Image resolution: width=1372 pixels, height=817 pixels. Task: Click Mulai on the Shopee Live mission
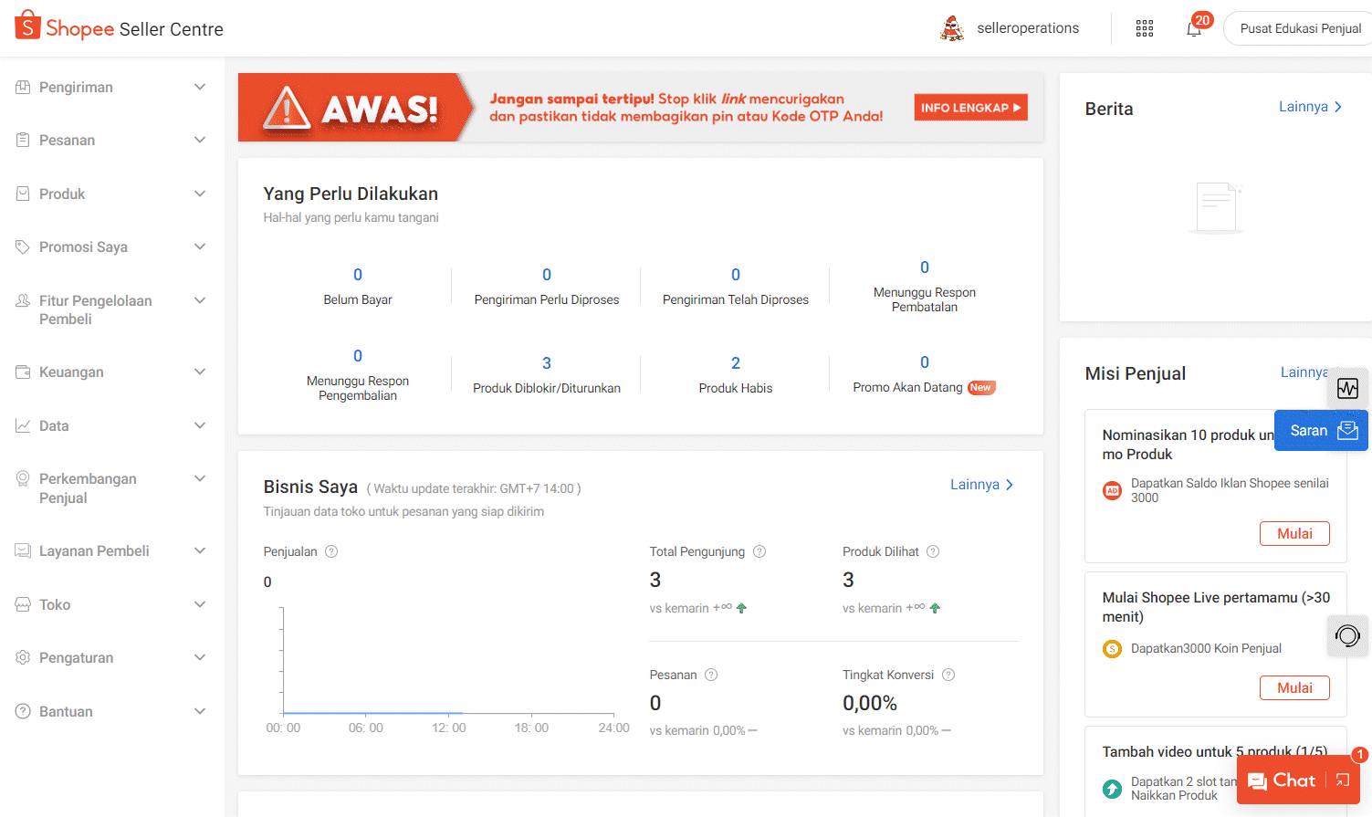[1294, 687]
